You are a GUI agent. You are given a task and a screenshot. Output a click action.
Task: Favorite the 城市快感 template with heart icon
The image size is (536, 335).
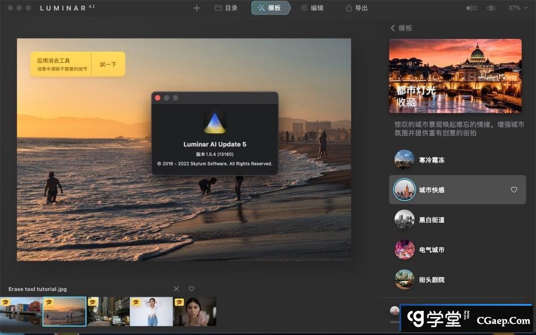pos(513,190)
